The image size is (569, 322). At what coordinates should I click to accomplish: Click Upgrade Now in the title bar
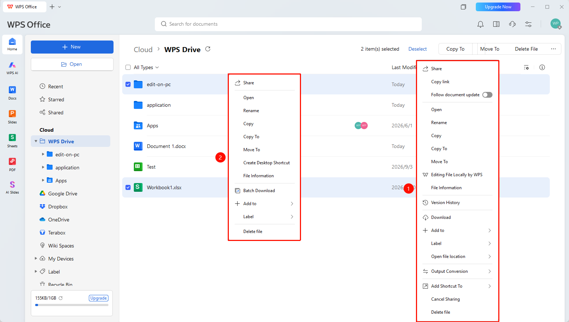tap(498, 7)
